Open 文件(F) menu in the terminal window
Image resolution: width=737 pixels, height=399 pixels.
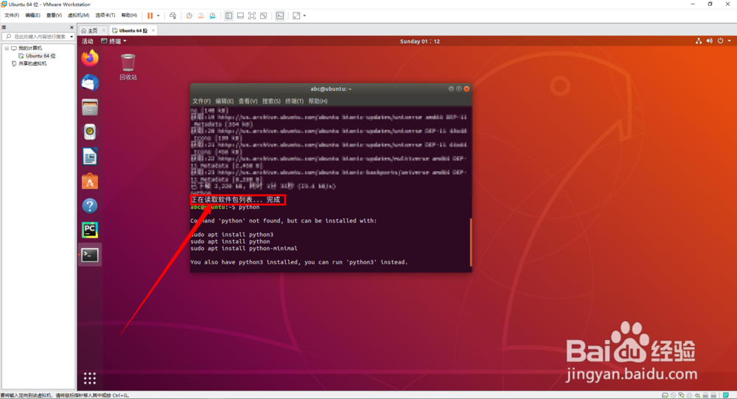point(201,102)
